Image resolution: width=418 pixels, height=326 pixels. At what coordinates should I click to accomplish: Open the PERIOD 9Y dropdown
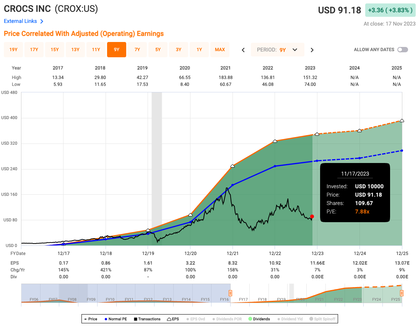pyautogui.click(x=278, y=50)
